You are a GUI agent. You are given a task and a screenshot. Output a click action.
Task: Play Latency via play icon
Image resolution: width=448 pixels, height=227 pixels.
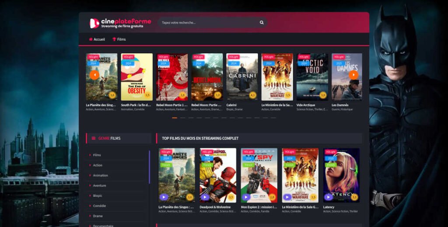[x=328, y=197]
